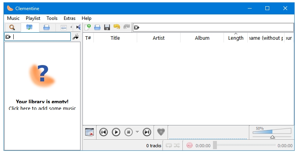Screen dimensions: 297x155
Task: Clear the playlist using the red X list icon
Action: [x=89, y=132]
